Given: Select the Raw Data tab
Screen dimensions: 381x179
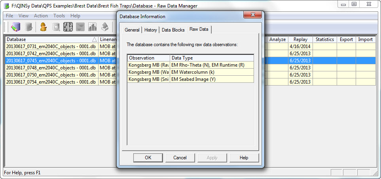Looking at the screenshot, I should [x=199, y=29].
